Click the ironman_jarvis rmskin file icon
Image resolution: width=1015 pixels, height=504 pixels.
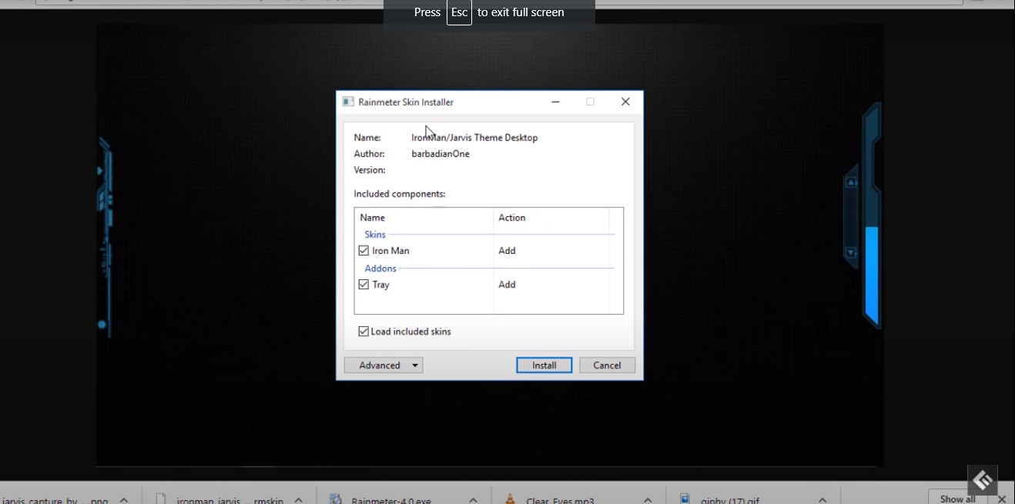(161, 499)
